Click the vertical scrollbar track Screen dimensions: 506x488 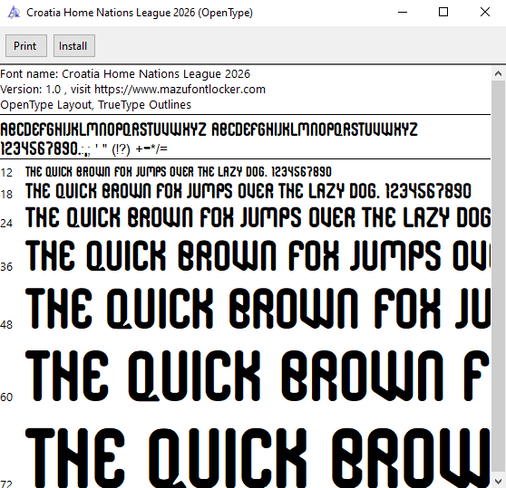(498, 277)
